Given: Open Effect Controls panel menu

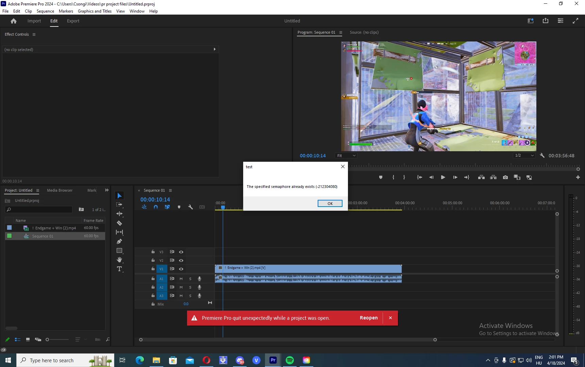Looking at the screenshot, I should pos(34,34).
